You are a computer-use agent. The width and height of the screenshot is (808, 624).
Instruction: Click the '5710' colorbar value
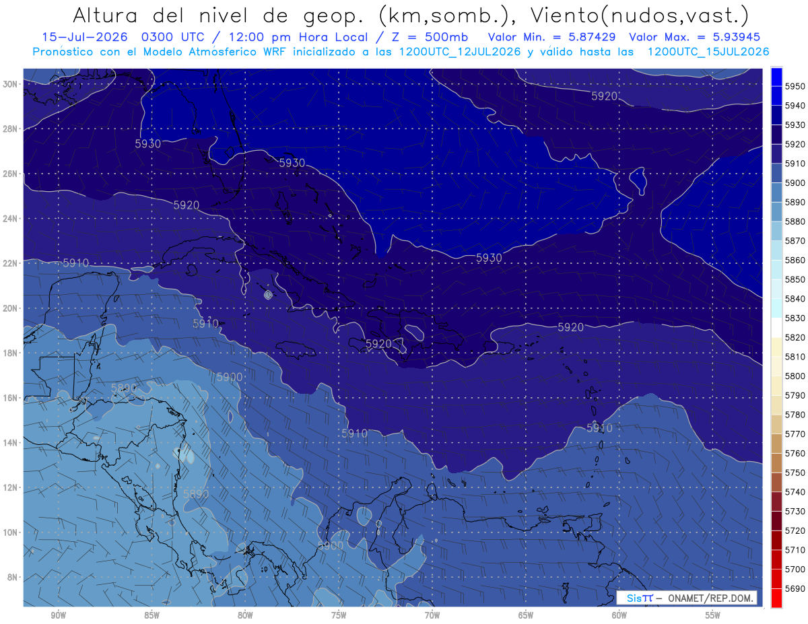(795, 550)
